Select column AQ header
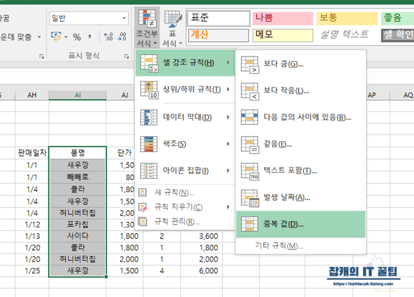 (x=402, y=95)
